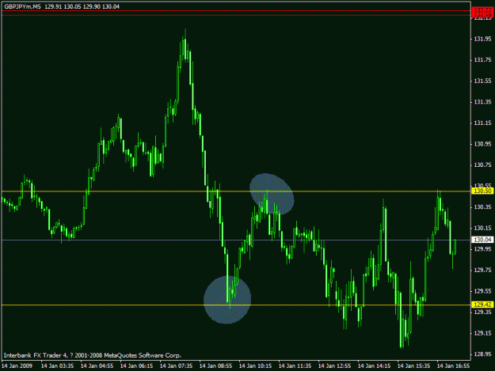Viewport: 495px width, 371px height.
Task: Click the white 130.04 price tag
Action: [x=482, y=240]
